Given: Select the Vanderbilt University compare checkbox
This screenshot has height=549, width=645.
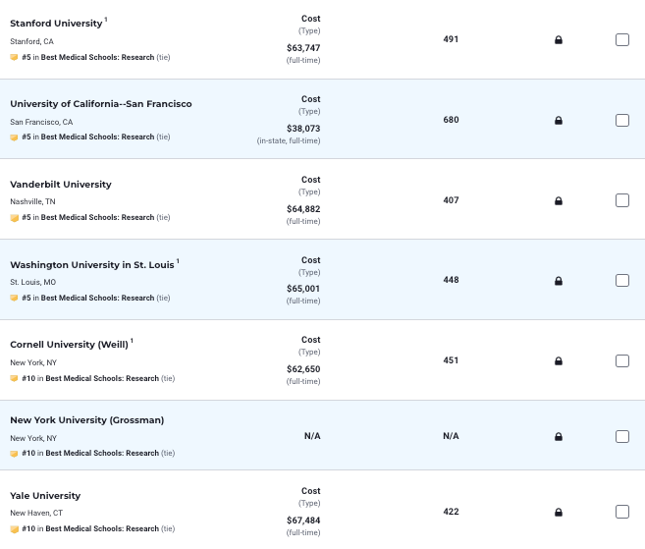Looking at the screenshot, I should click(x=622, y=201).
